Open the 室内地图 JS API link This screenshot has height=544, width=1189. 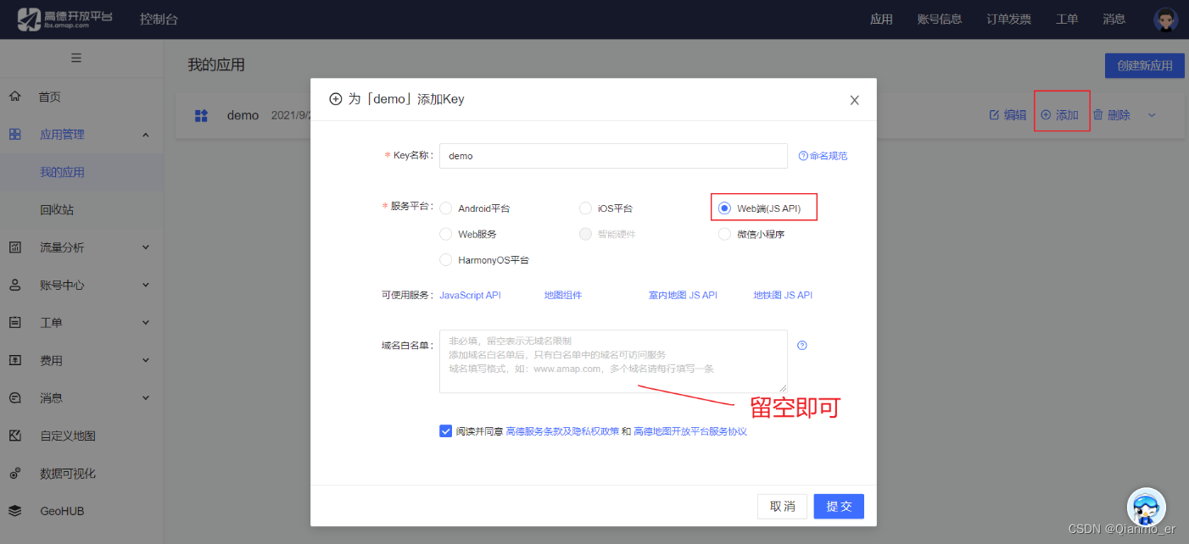(x=683, y=295)
